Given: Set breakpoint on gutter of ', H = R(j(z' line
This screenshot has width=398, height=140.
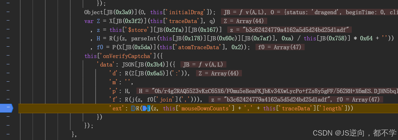Looking at the screenshot, I should [8, 38].
